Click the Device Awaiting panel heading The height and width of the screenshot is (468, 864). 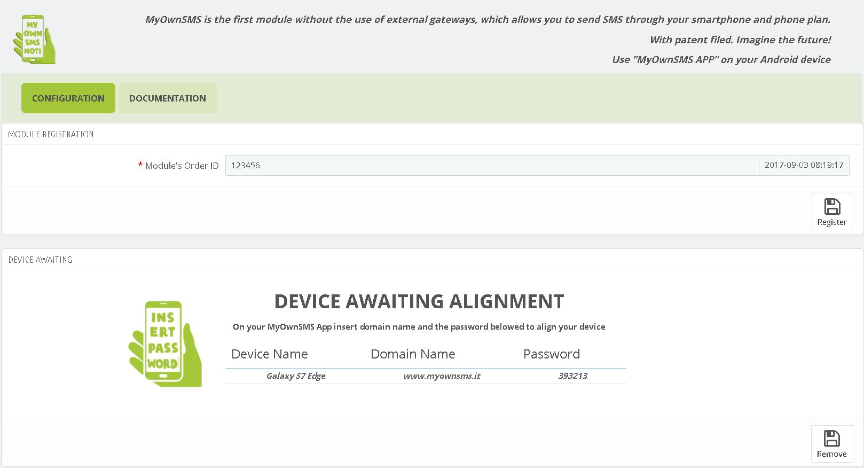[x=40, y=260]
